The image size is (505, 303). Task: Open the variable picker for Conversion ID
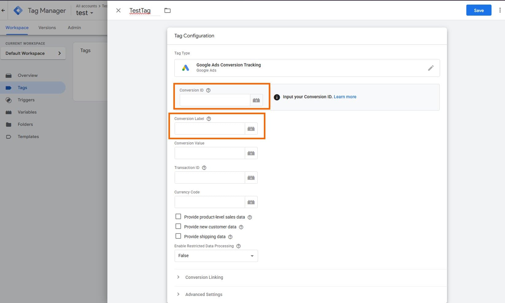pos(256,100)
